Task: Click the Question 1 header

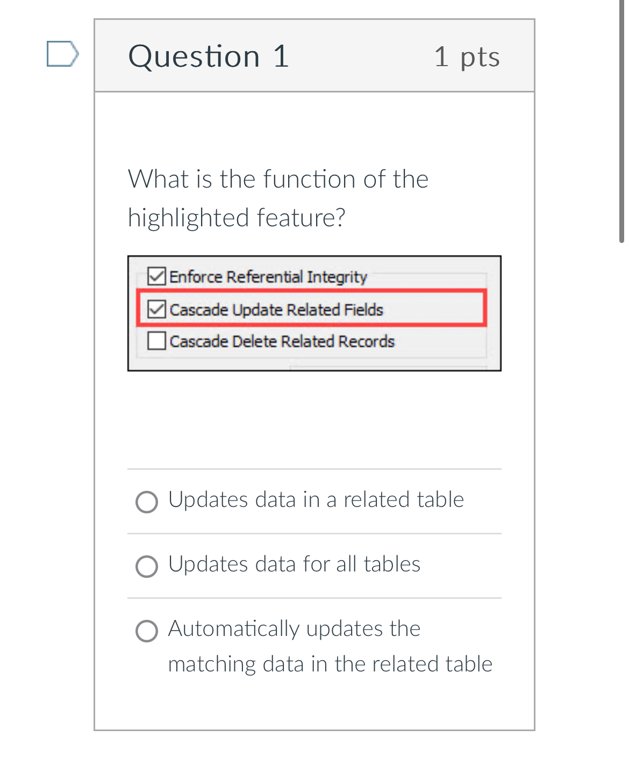Action: pos(209,55)
